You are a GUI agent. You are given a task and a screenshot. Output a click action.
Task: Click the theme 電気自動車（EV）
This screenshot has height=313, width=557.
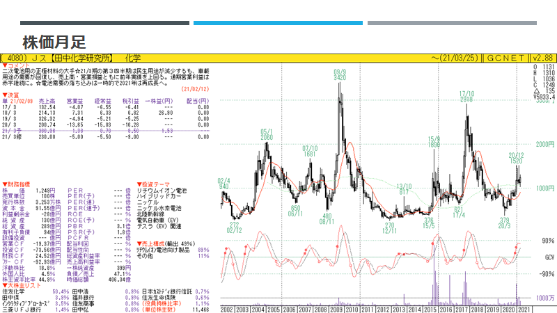click(x=158, y=220)
